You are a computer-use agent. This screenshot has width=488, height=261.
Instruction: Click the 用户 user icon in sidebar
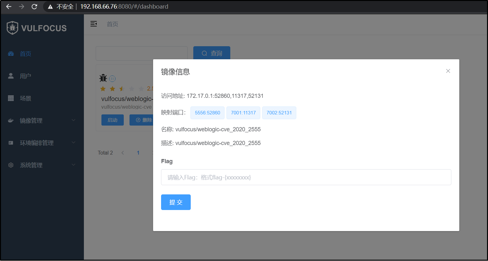(11, 76)
